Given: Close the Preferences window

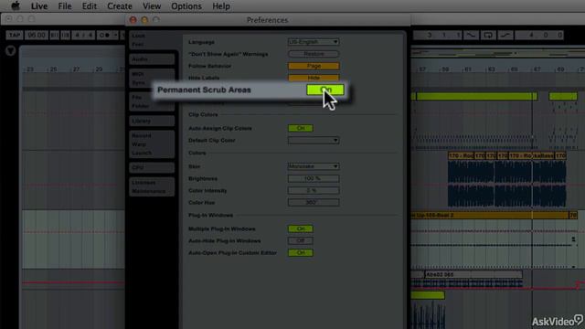Looking at the screenshot, I should point(133,20).
